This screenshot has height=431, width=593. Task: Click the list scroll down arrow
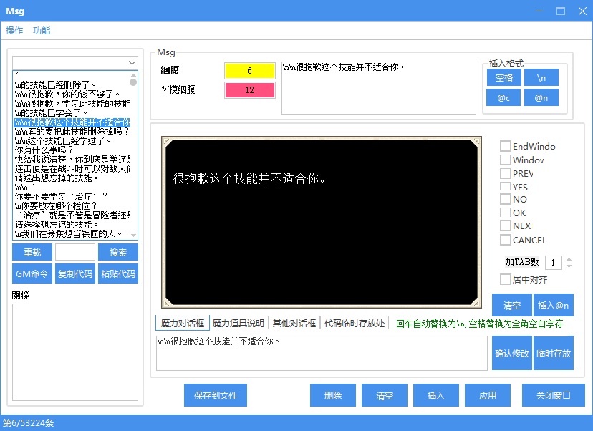coord(133,235)
